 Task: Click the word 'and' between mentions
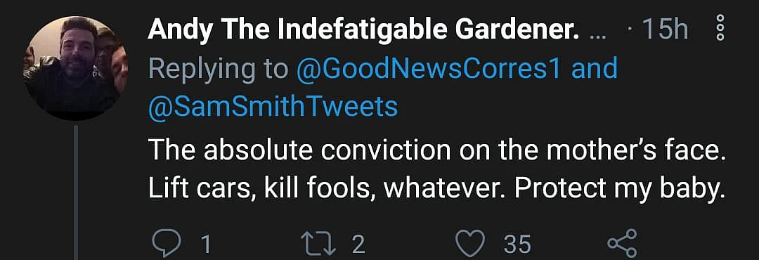(x=595, y=68)
